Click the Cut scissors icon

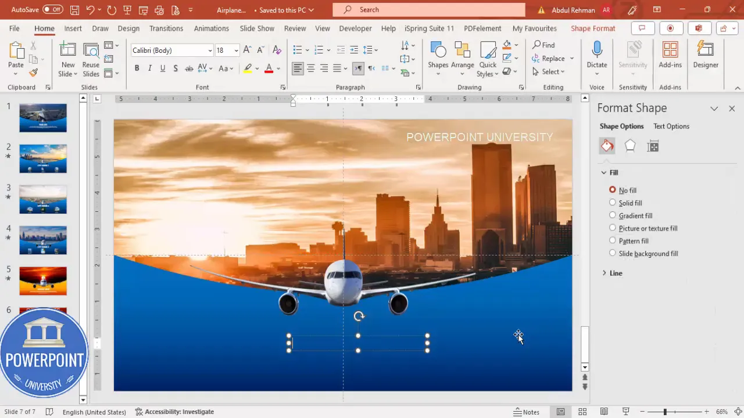click(33, 45)
